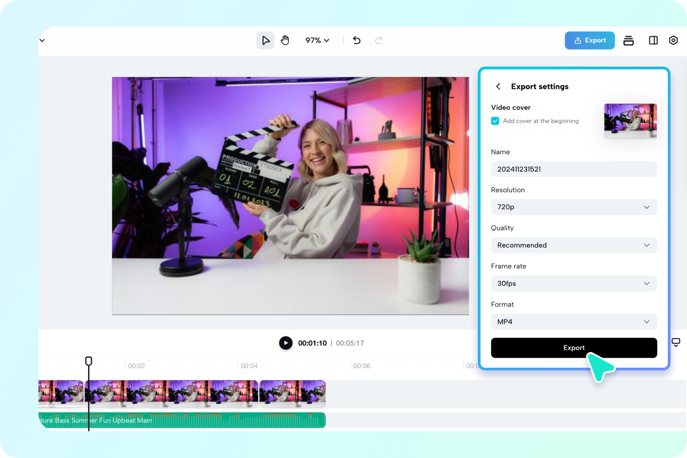Open the settings gear
The height and width of the screenshot is (458, 687).
[673, 40]
